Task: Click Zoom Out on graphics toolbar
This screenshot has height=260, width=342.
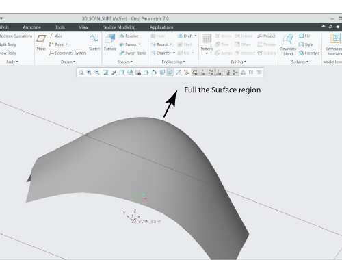Action: pos(97,73)
